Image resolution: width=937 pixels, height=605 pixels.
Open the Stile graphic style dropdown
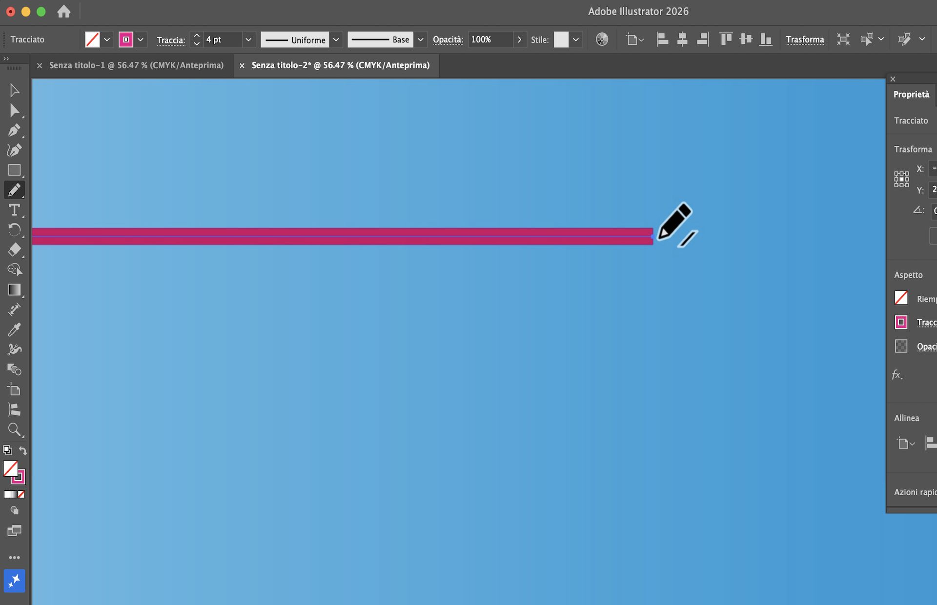[x=576, y=40]
